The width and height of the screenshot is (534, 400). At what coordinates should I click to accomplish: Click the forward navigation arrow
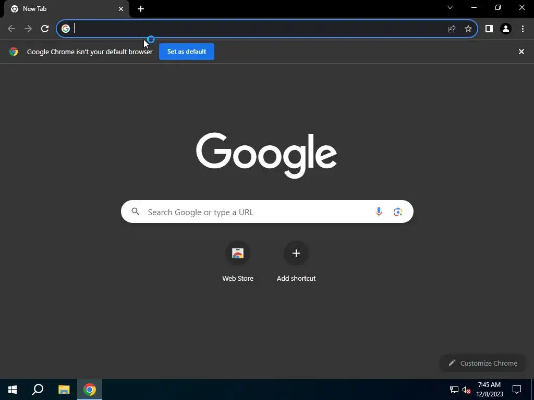click(x=28, y=29)
